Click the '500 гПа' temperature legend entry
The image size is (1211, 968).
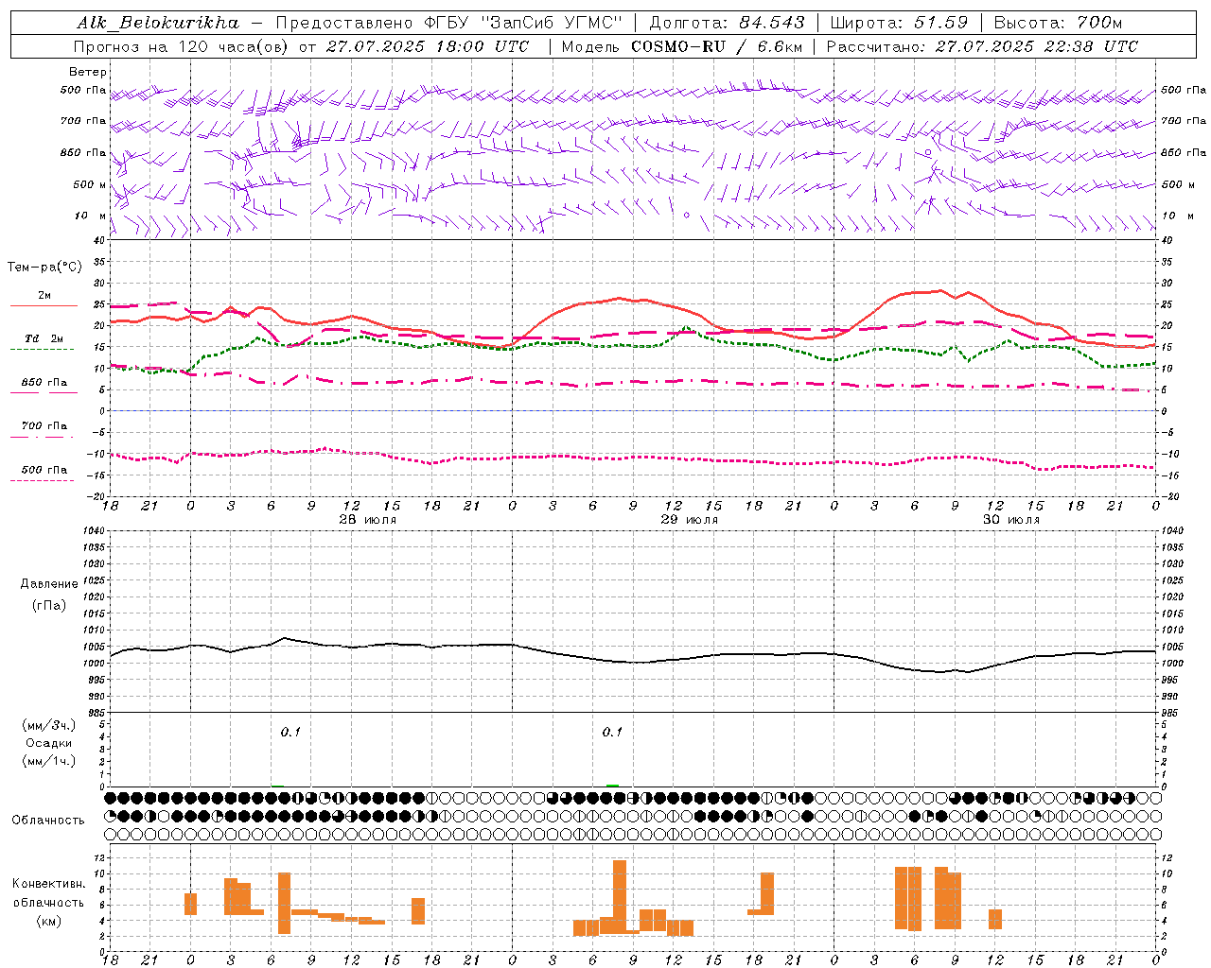coord(44,470)
